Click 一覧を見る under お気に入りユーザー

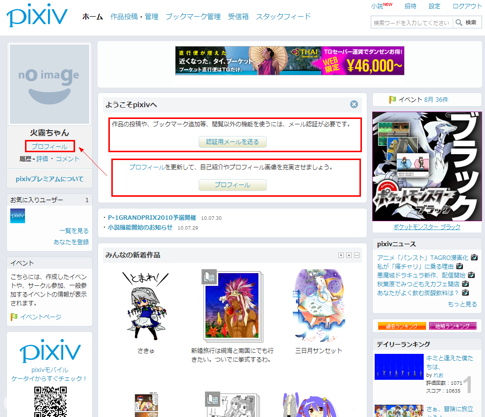click(74, 231)
